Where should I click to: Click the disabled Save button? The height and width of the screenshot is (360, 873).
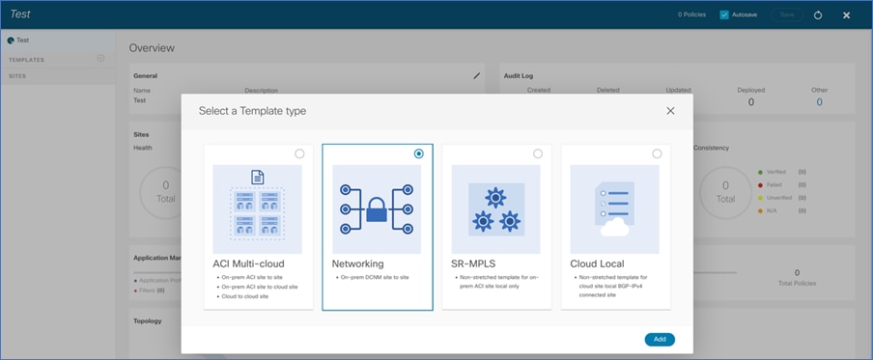coord(787,15)
